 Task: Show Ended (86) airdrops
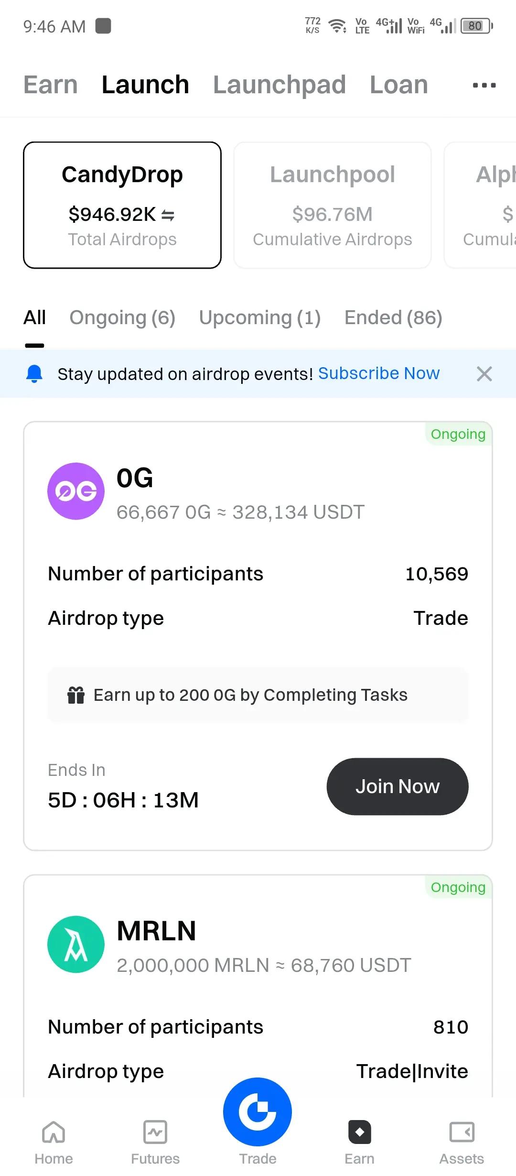point(394,318)
